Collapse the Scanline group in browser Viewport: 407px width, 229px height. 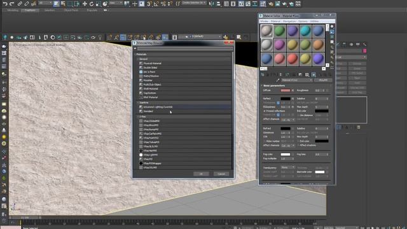[x=139, y=102]
